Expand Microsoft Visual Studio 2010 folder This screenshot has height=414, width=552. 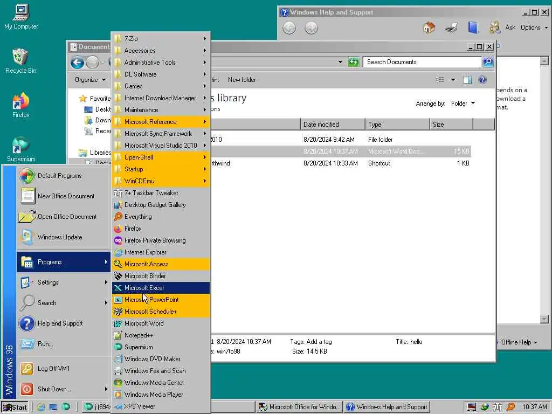(x=161, y=146)
